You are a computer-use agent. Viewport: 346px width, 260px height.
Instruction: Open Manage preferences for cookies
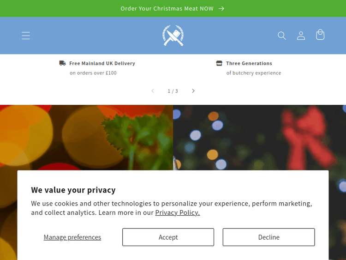[x=72, y=237]
